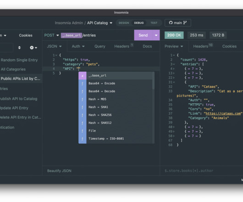Viewport: 243px width, 202px height.
Task: Click the Insomnia Admin breadcrumb
Action: coord(69,23)
